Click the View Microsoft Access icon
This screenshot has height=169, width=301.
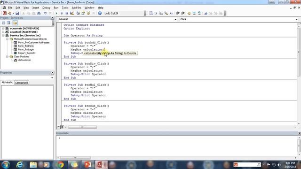(5, 13)
